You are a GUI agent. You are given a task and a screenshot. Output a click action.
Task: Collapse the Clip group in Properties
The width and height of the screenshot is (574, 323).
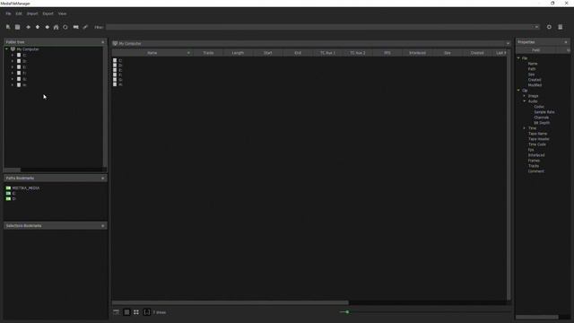[518, 90]
